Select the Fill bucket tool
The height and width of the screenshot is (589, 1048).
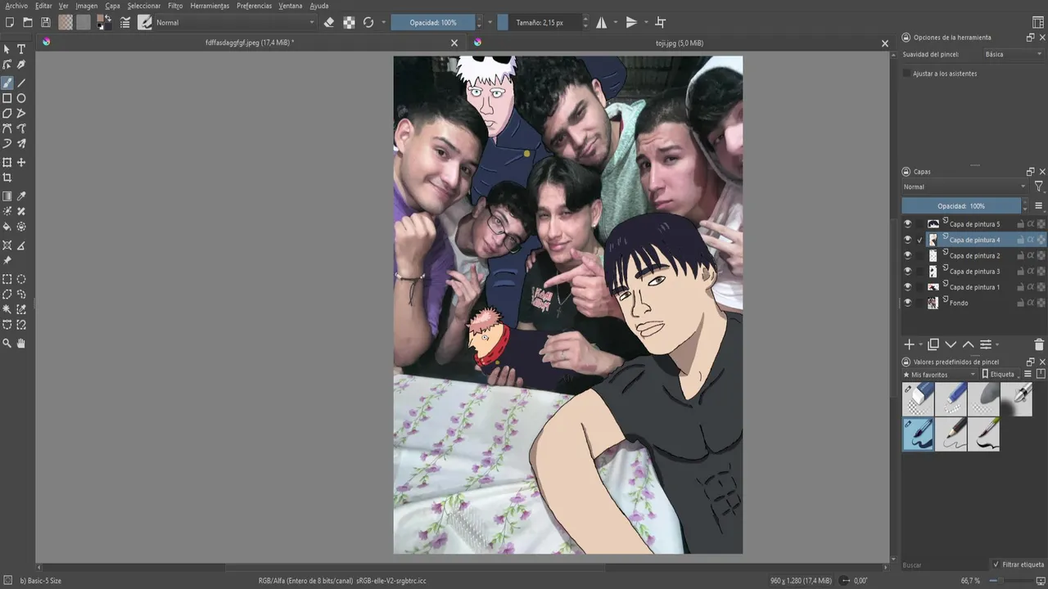click(7, 227)
